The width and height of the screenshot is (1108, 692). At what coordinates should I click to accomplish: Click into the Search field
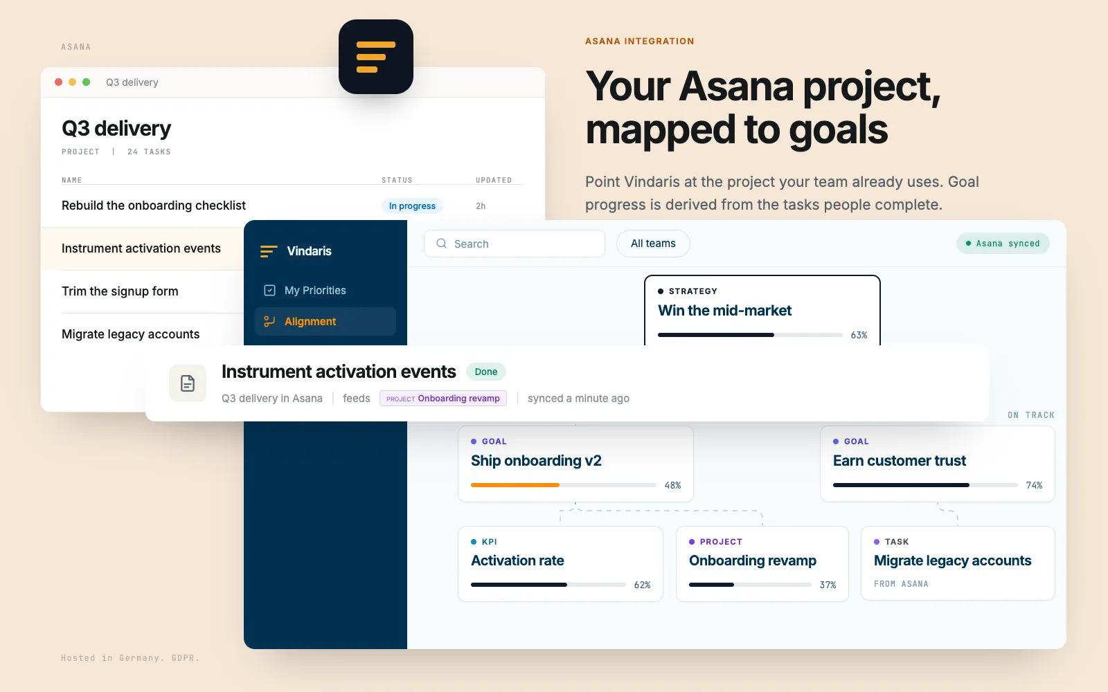(515, 244)
